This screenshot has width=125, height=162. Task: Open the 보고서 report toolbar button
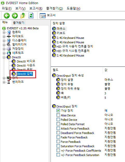click(47, 16)
